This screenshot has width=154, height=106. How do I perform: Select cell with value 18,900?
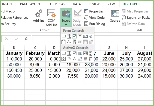pos(73,65)
